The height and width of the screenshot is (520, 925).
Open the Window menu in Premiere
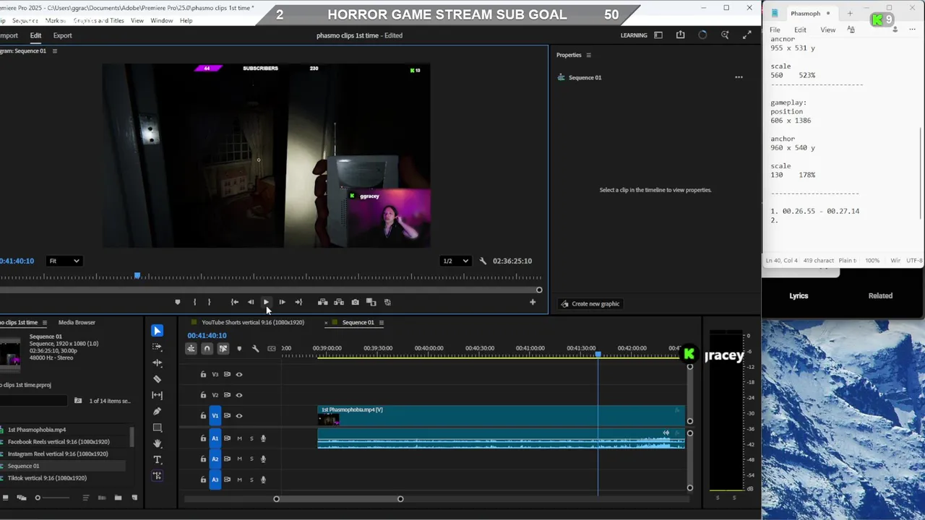coord(161,20)
